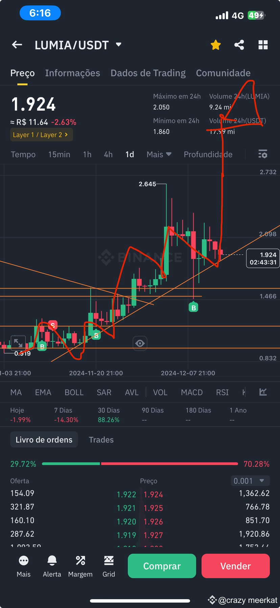
Task: Select ask price 1.924 in order book
Action: [153, 494]
